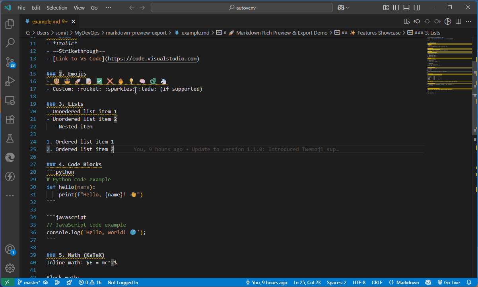Change UTF-8 file encoding
The image size is (478, 287).
pyautogui.click(x=359, y=283)
